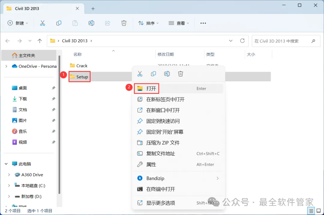Click the search magnifier icon

tap(313, 41)
